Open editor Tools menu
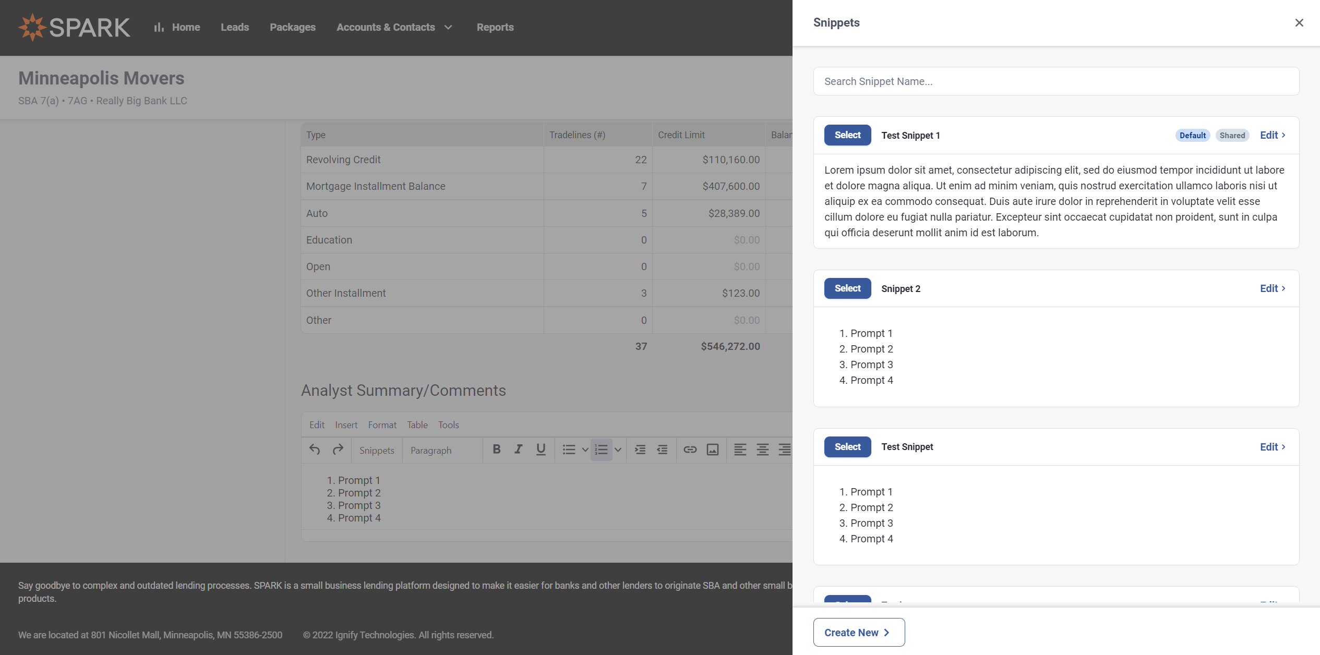1320x655 pixels. [x=449, y=424]
